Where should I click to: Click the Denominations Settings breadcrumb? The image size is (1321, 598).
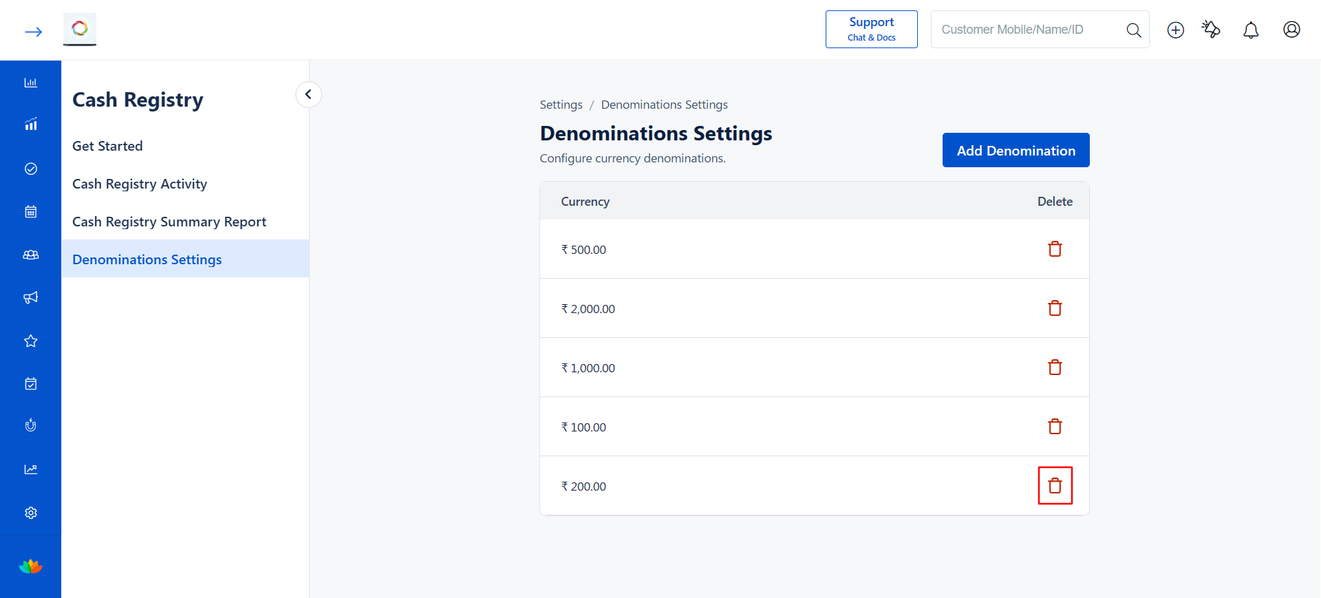coord(664,105)
